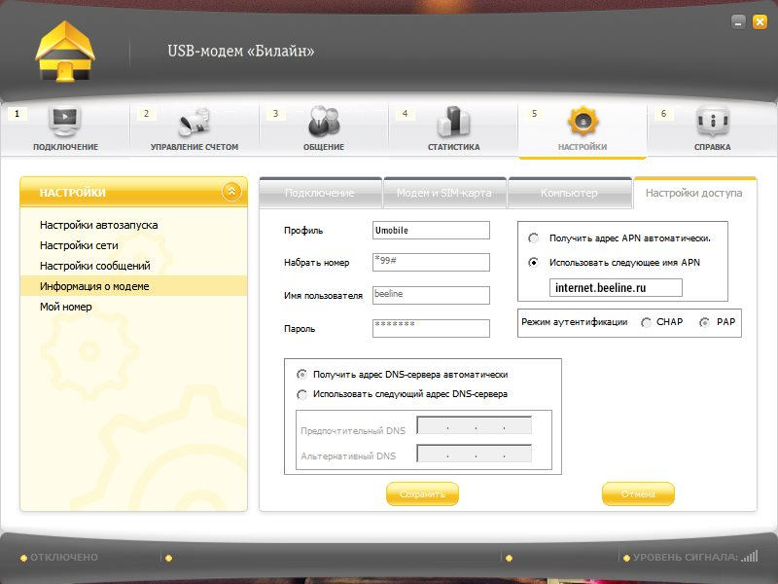
Task: Collapse the Настройки sidebar panel
Action: tap(231, 192)
